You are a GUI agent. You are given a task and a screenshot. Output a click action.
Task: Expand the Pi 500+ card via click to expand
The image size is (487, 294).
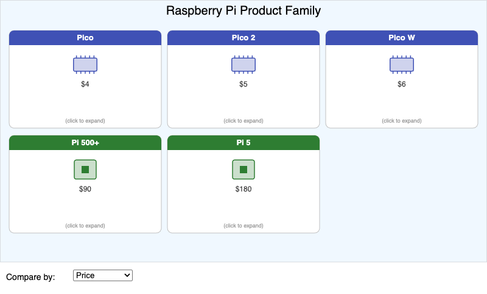tap(85, 226)
